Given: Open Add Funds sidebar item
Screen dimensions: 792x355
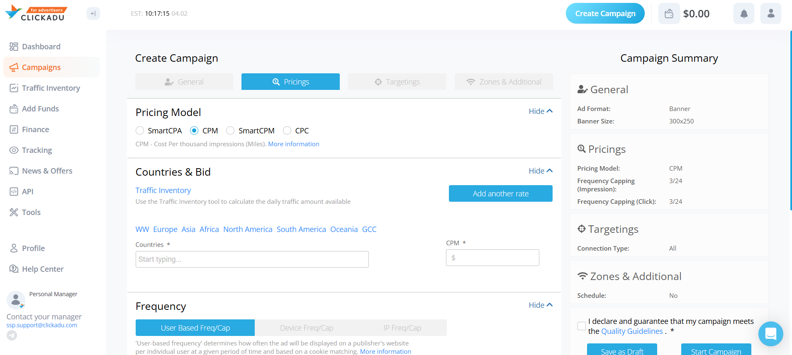Looking at the screenshot, I should coord(40,109).
